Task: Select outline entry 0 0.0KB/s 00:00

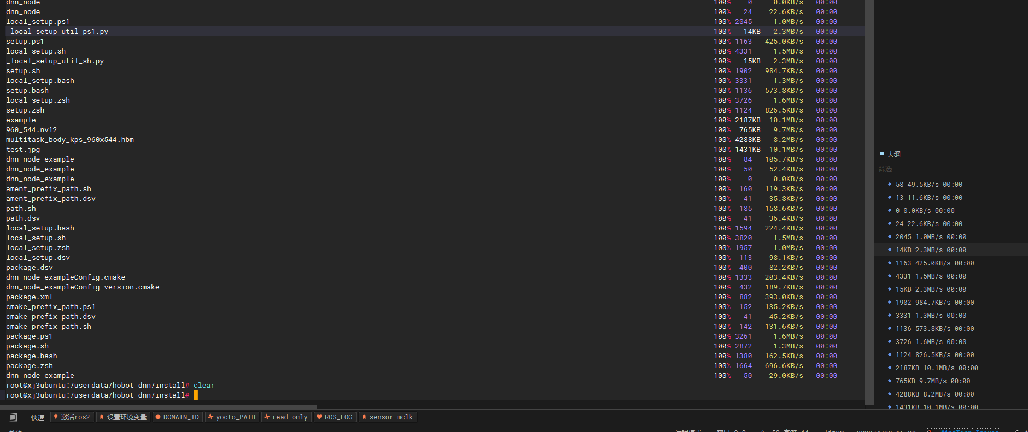Action: pyautogui.click(x=925, y=211)
